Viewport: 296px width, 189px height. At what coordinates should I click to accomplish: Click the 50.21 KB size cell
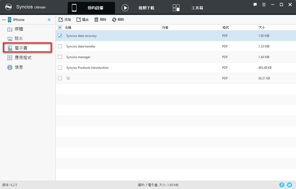click(264, 78)
